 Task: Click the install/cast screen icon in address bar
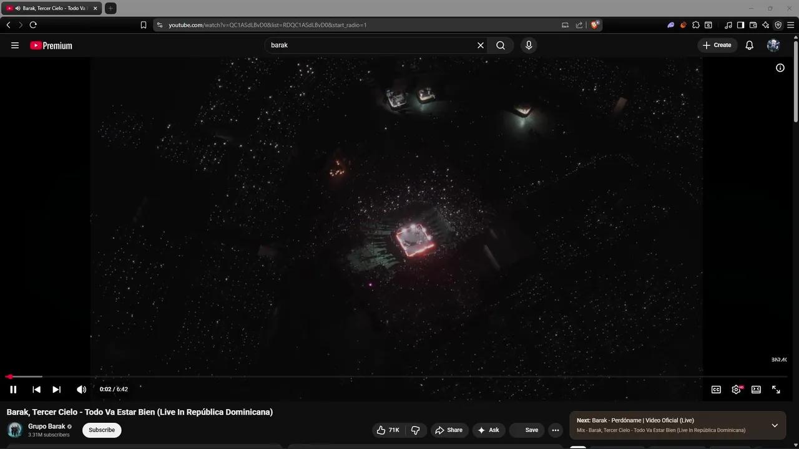point(565,25)
